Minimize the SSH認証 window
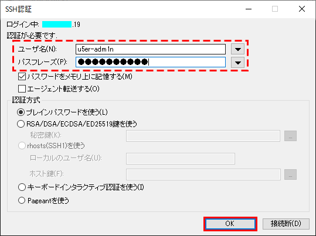 tap(249, 9)
